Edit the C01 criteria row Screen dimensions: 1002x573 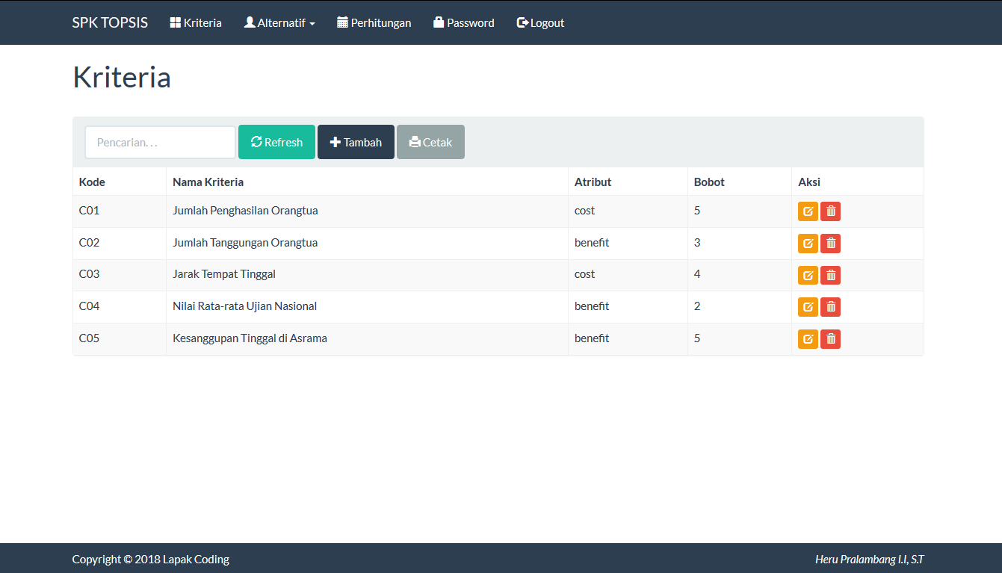click(808, 211)
